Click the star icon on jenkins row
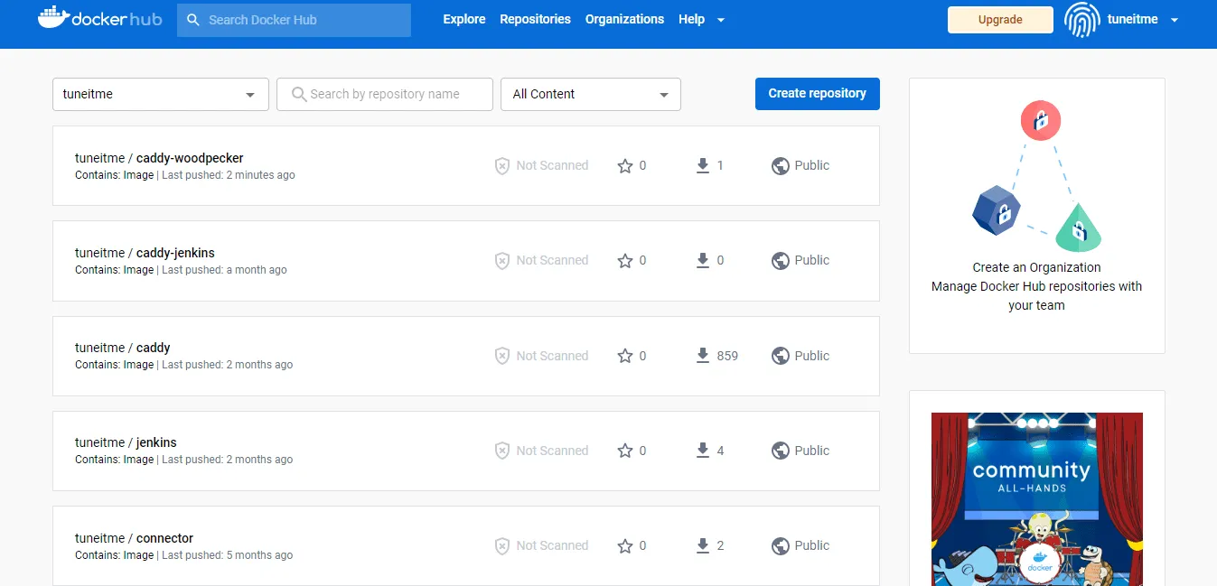 pyautogui.click(x=624, y=451)
